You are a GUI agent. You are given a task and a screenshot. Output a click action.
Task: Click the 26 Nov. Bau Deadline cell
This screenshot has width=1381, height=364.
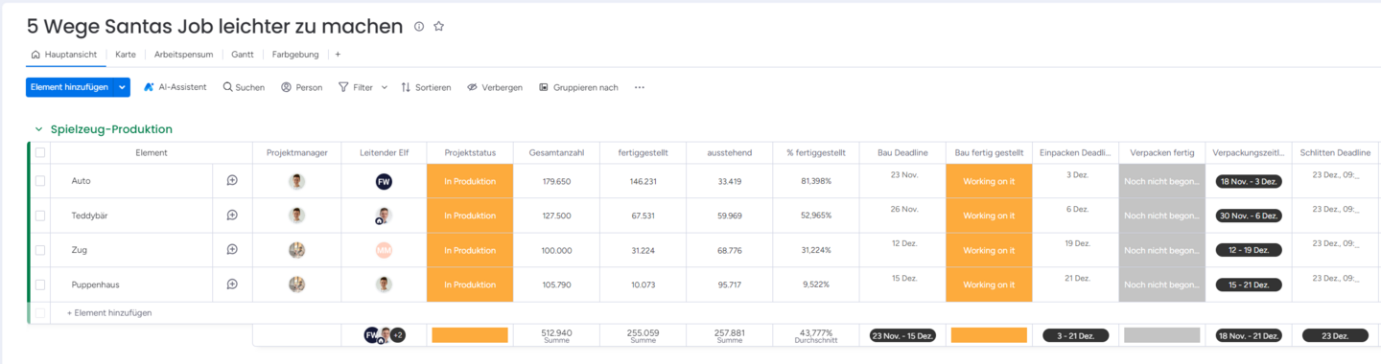[x=902, y=216]
